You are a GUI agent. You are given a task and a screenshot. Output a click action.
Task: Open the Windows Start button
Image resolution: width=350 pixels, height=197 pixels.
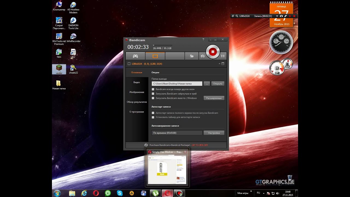(57, 193)
